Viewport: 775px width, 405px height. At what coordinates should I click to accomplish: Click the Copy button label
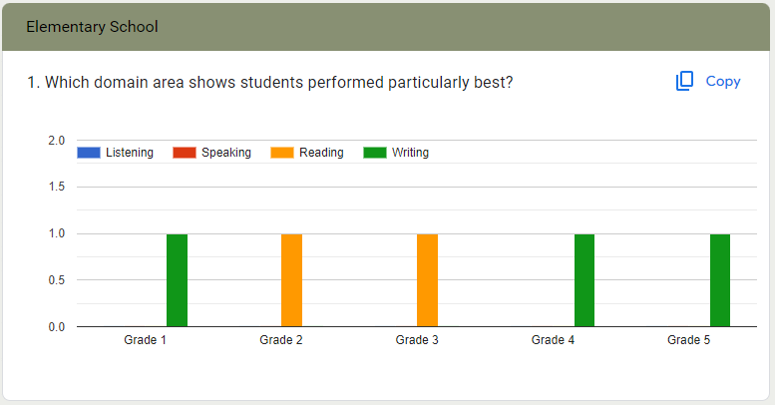tap(723, 82)
